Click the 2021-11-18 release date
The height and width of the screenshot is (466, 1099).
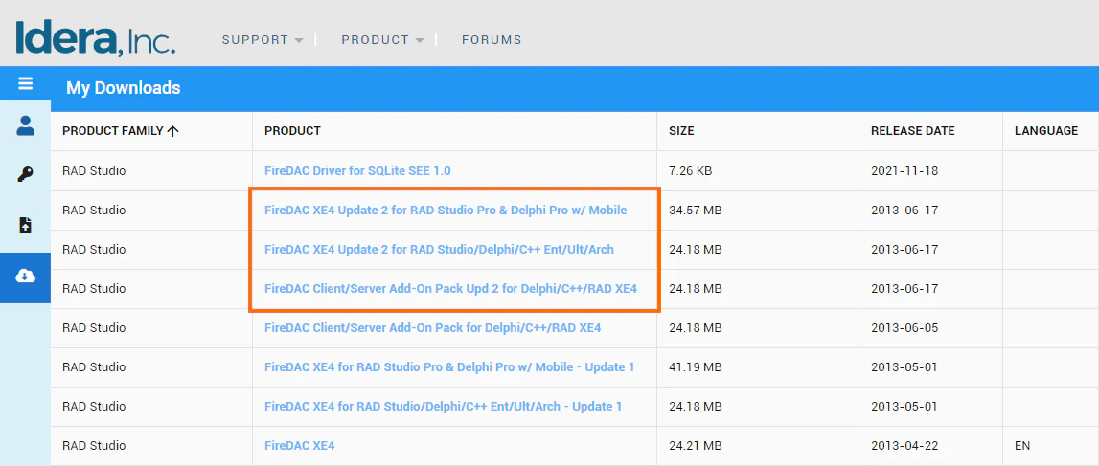[x=904, y=170]
